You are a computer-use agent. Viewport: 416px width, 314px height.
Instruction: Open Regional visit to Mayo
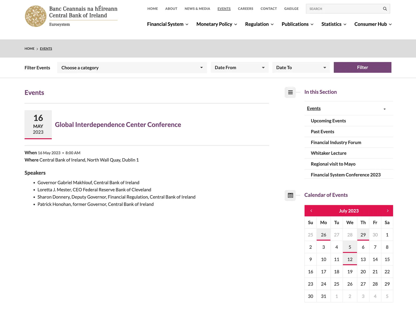click(333, 164)
